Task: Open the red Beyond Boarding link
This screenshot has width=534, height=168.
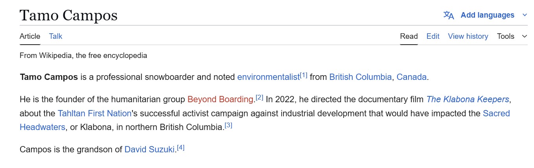Action: (x=220, y=99)
